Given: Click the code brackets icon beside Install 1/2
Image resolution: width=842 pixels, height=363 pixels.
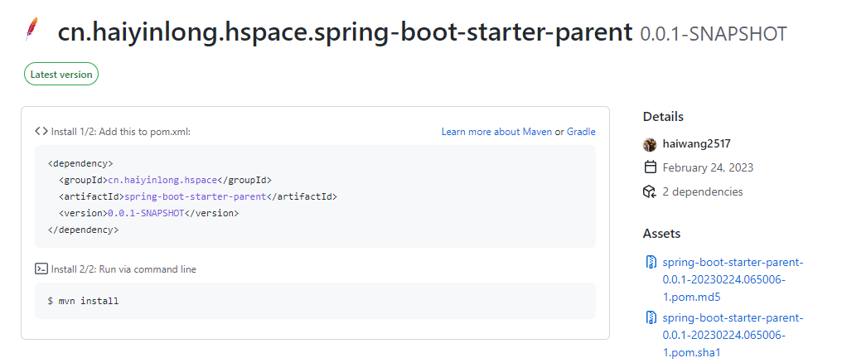Looking at the screenshot, I should point(41,131).
